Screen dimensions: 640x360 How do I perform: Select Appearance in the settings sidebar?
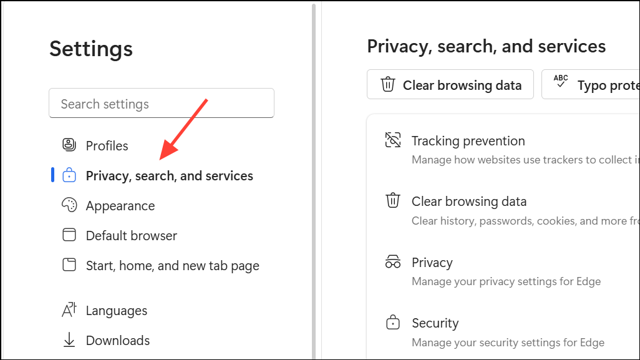[120, 206]
